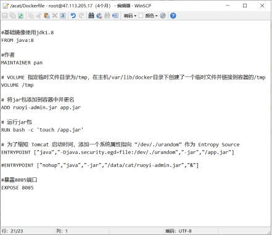Click the '# VOLUME 指定临时文件目录' comment line

pos(133,78)
